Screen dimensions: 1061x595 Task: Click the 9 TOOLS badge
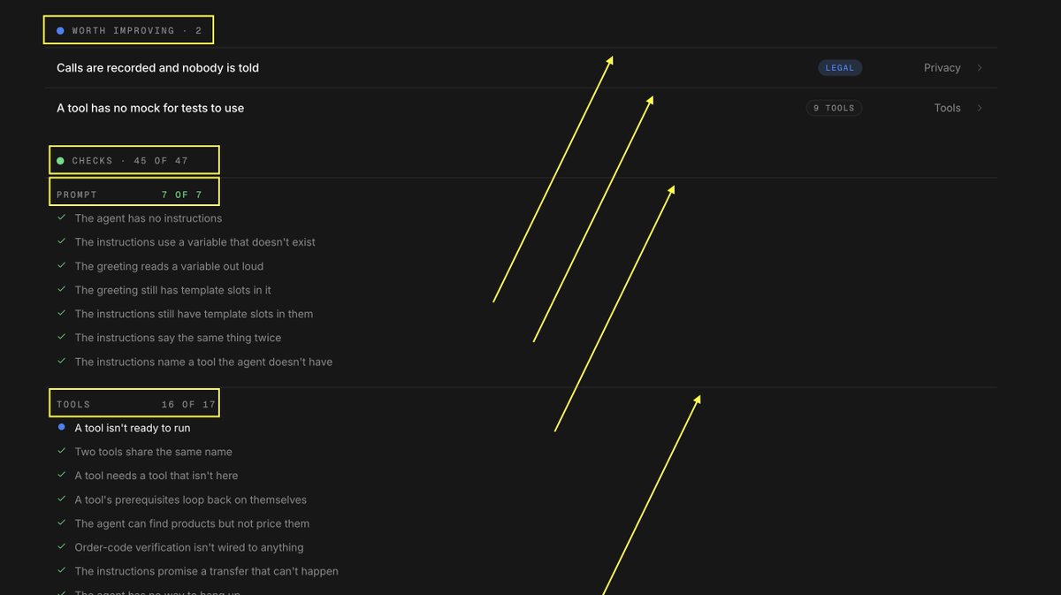[x=834, y=108]
